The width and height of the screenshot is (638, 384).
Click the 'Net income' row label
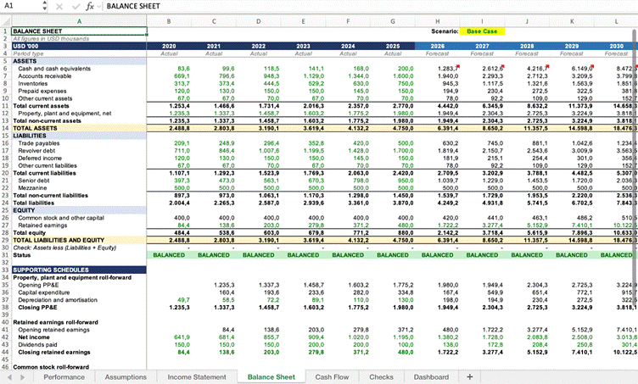coord(34,337)
